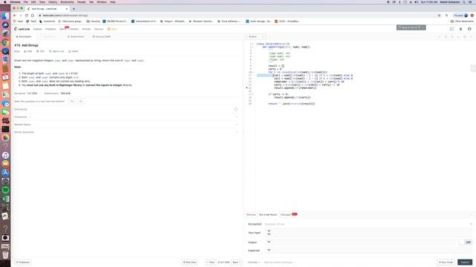Screen dimensions: 476x267
Task: Open the Apple menu
Action: tap(5, 2)
